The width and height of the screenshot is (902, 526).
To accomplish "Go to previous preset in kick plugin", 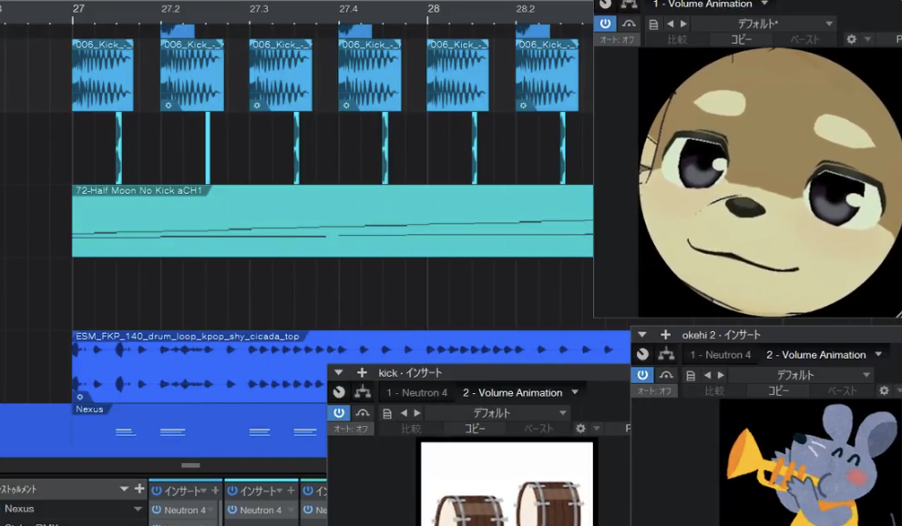I will [404, 413].
